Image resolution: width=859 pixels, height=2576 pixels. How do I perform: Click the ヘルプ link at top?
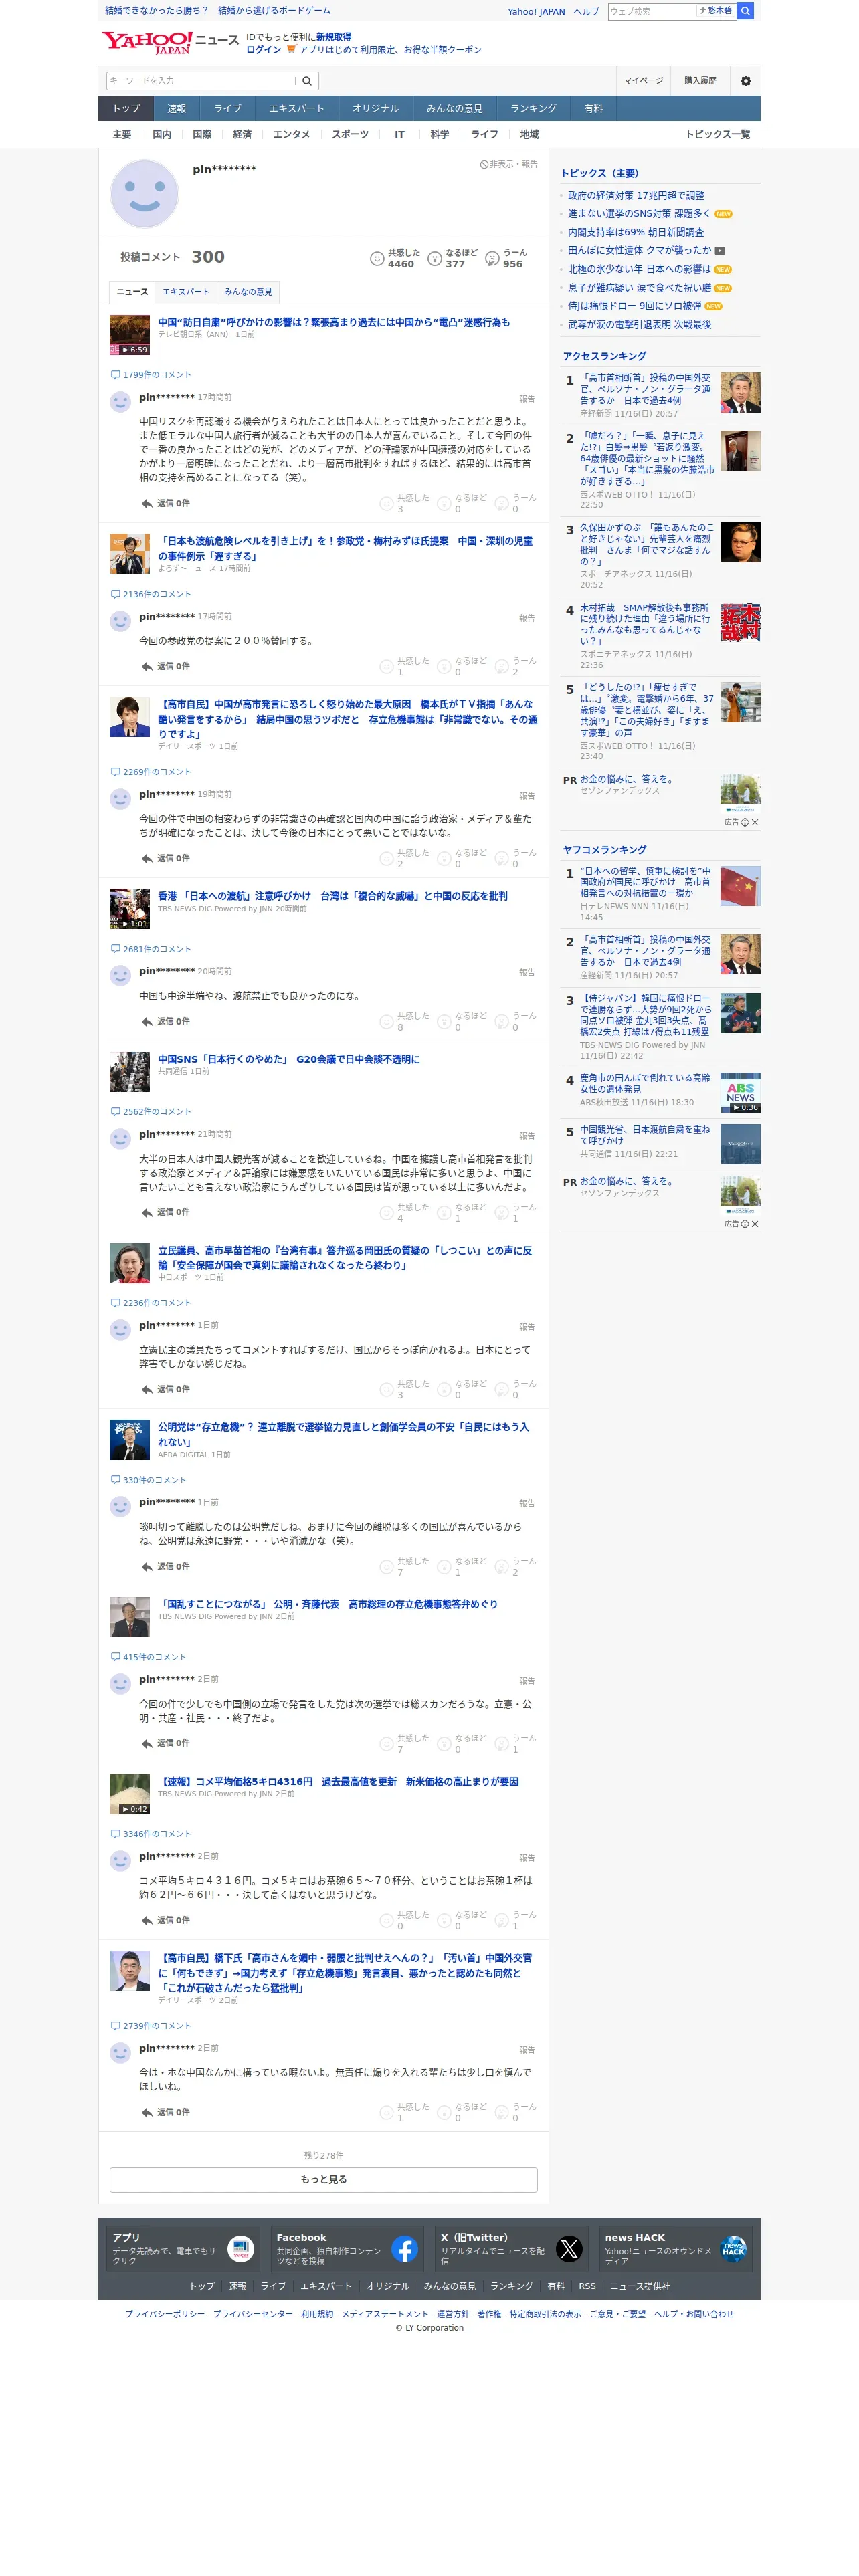pyautogui.click(x=586, y=12)
